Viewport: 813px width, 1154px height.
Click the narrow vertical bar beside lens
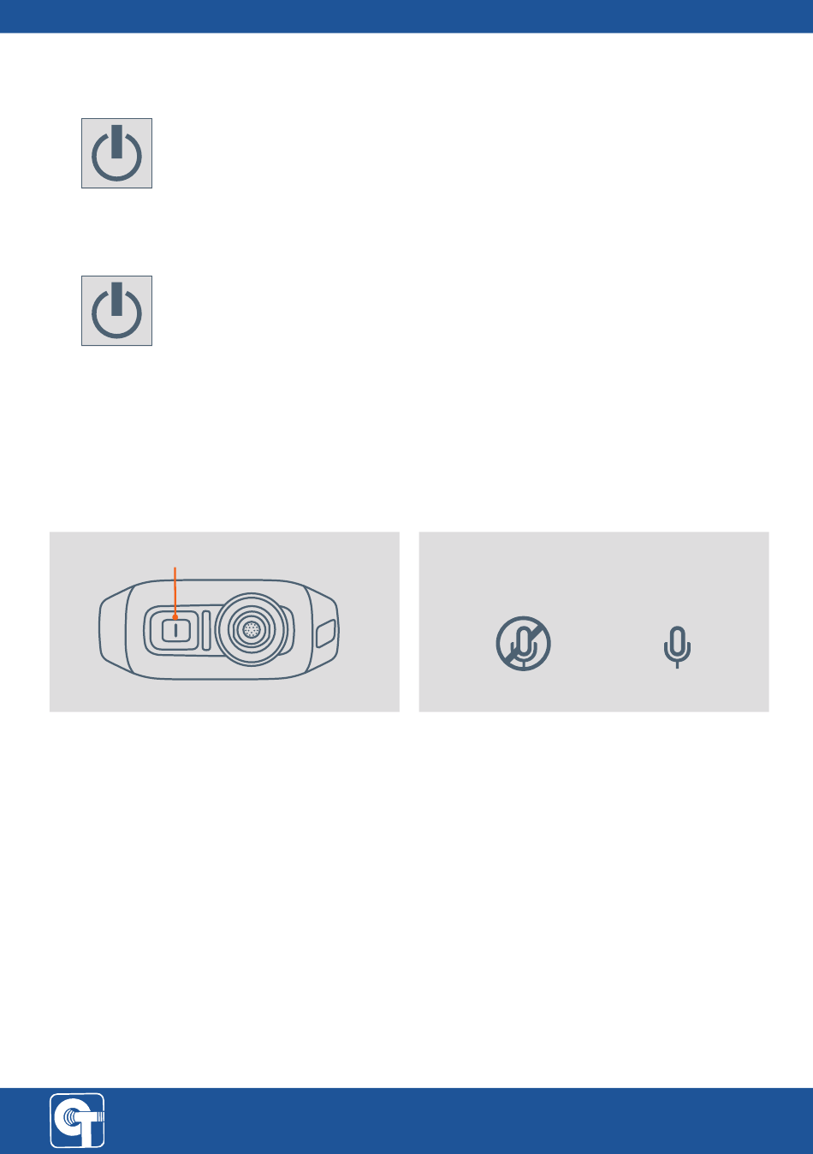[x=206, y=630]
